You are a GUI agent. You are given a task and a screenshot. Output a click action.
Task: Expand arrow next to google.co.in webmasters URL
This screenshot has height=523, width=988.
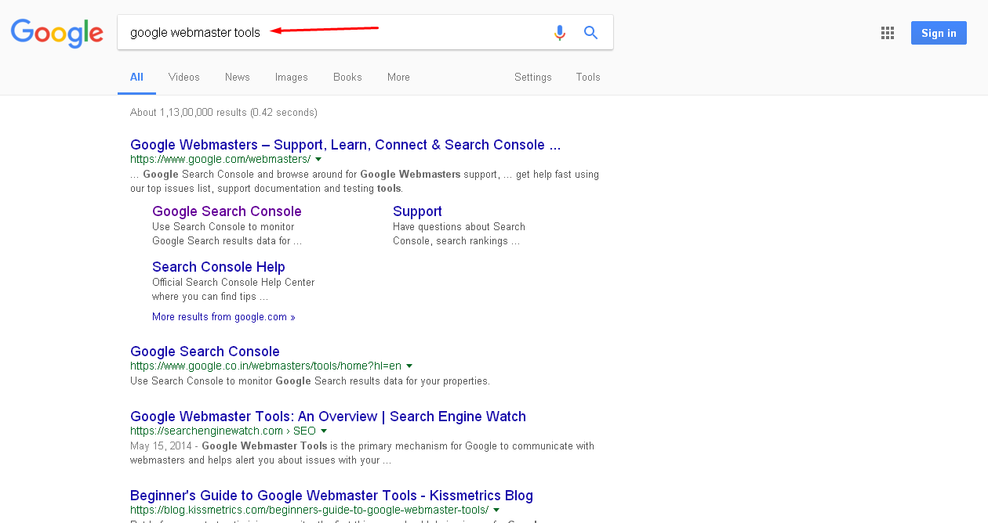click(409, 366)
